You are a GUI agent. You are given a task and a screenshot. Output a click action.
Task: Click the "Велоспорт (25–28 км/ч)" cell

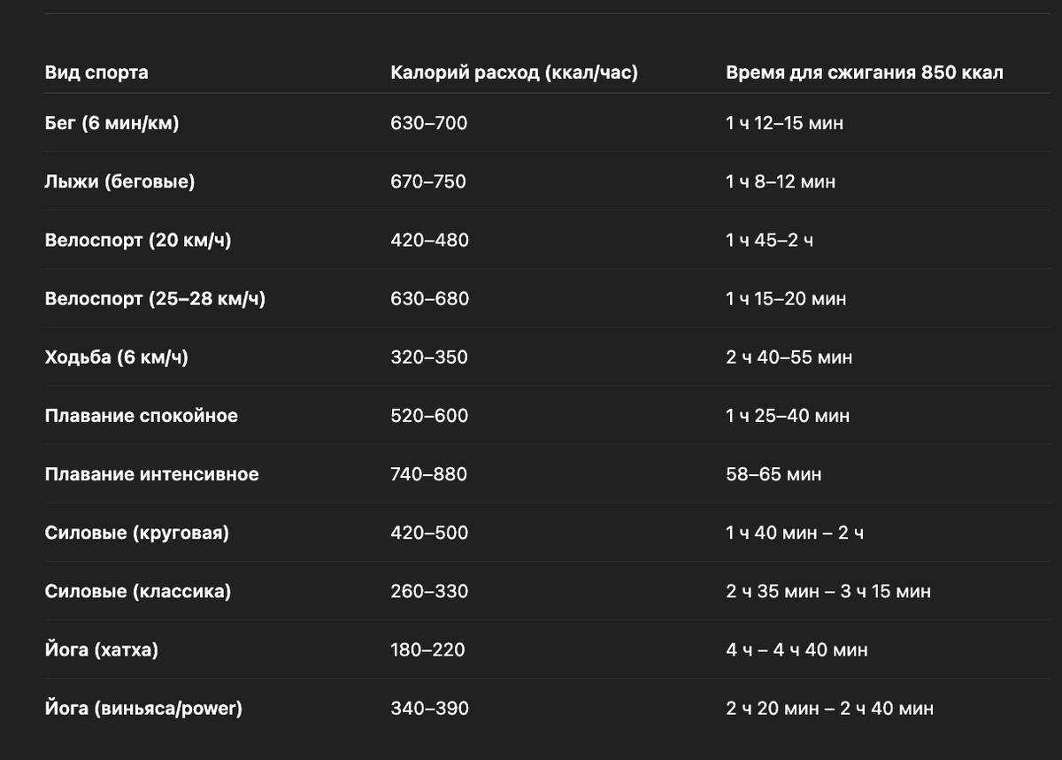click(x=155, y=299)
